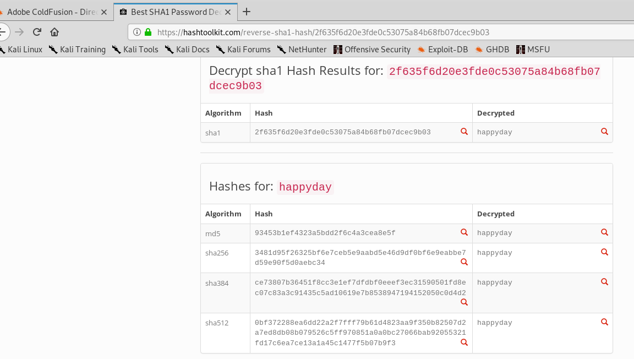
Task: Go to the browser home page
Action: click(x=54, y=32)
